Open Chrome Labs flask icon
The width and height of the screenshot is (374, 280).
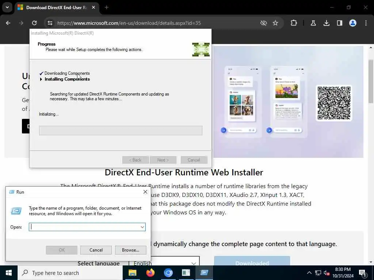(x=313, y=23)
